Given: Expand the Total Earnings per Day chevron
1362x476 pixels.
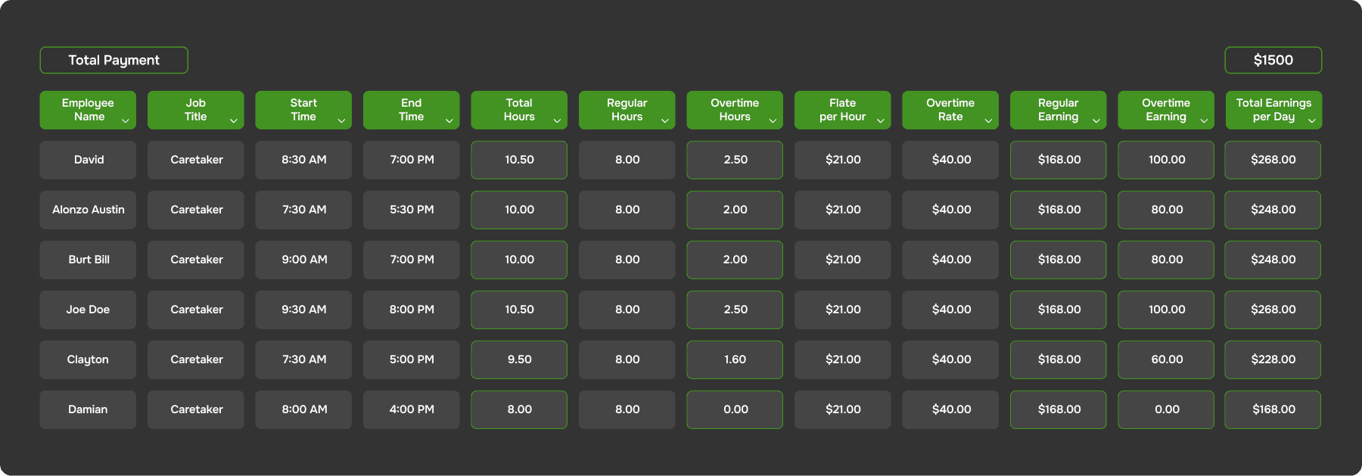Looking at the screenshot, I should click(x=1312, y=121).
